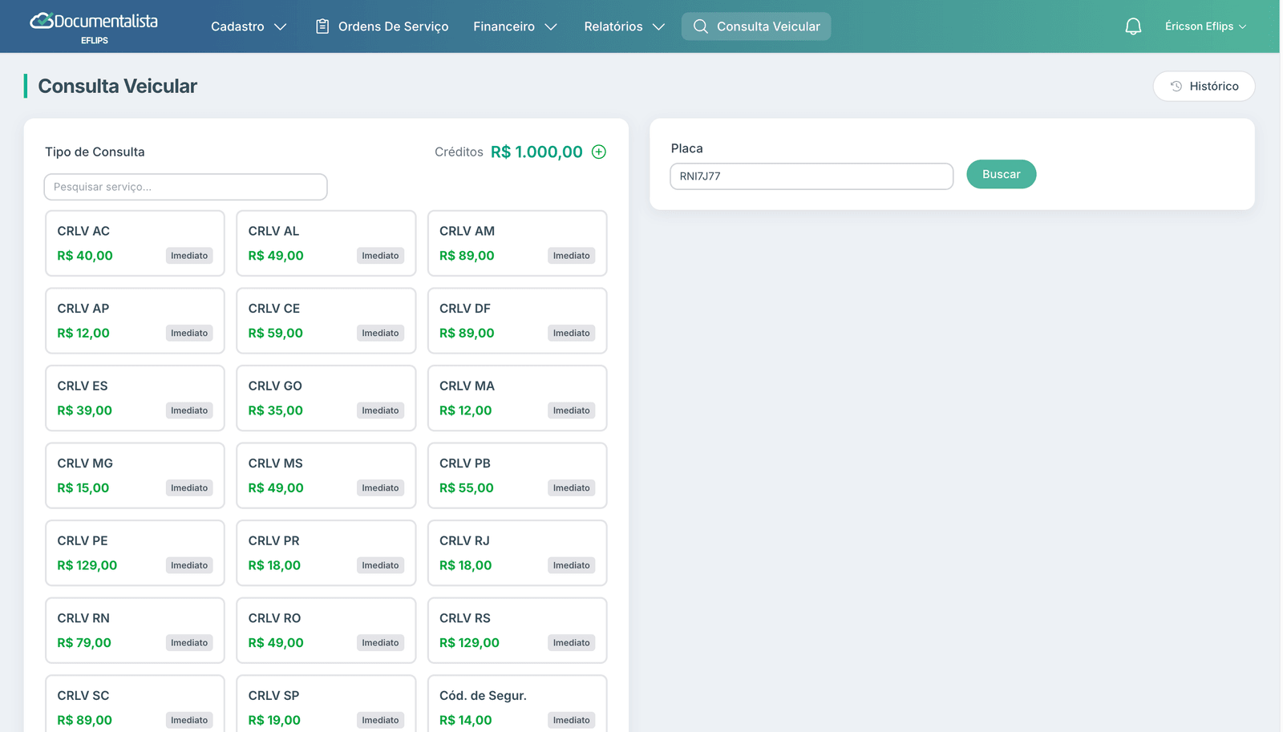Click the clipboard icon beside Ordens De Serviço
This screenshot has height=732, width=1283.
click(322, 26)
